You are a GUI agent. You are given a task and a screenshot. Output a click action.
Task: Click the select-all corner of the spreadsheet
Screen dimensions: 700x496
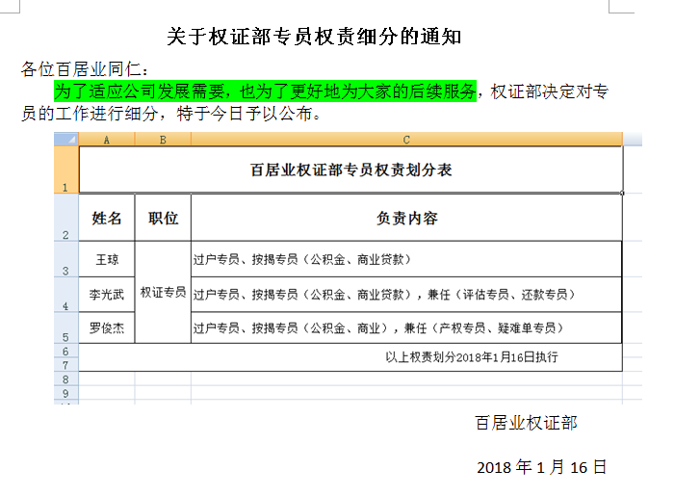(65, 140)
